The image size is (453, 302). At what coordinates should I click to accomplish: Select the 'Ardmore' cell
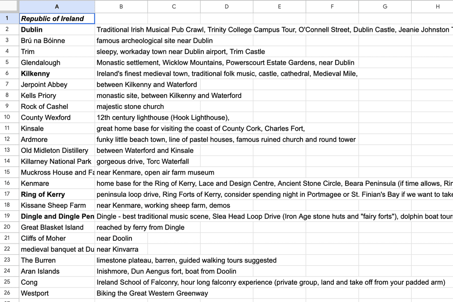coord(57,139)
